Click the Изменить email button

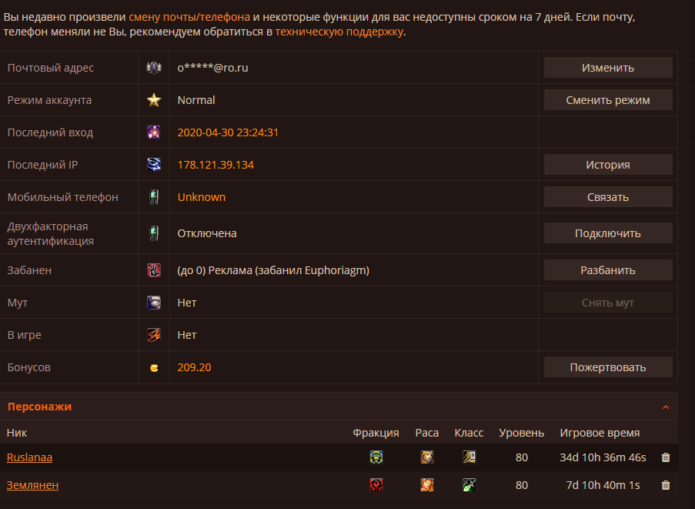coord(608,68)
